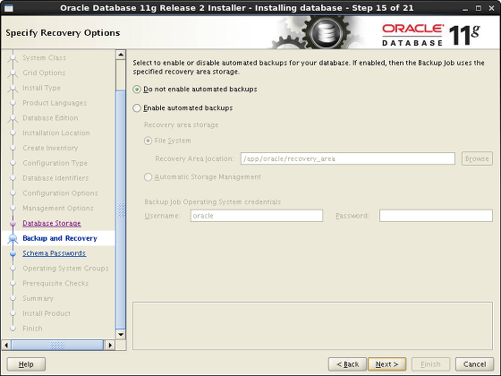Image resolution: width=501 pixels, height=376 pixels.
Task: Click the empty message area at the bottom
Action: pyautogui.click(x=312, y=326)
